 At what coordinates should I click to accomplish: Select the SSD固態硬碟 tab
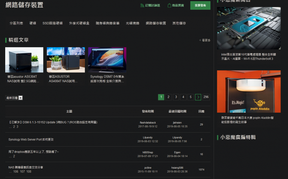[x=52, y=23]
